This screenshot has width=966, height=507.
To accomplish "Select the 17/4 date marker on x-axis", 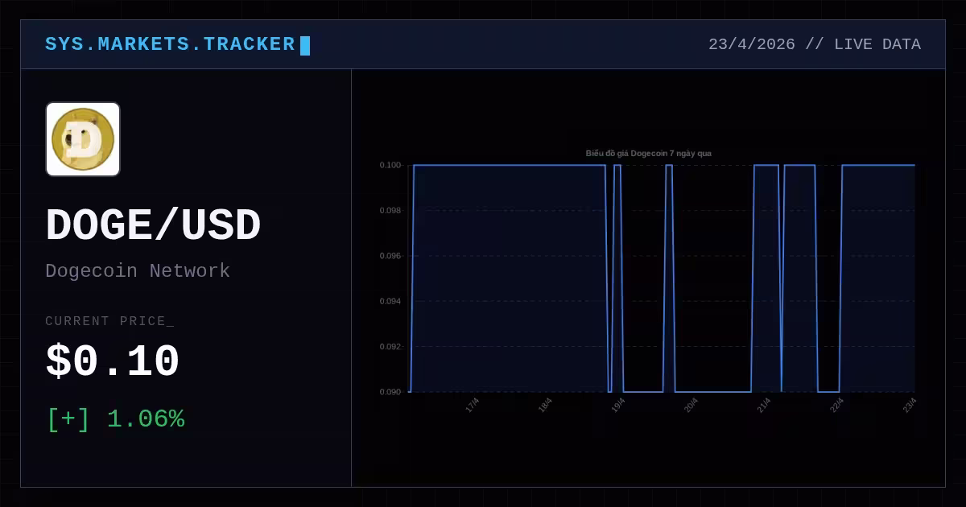I will coord(473,405).
